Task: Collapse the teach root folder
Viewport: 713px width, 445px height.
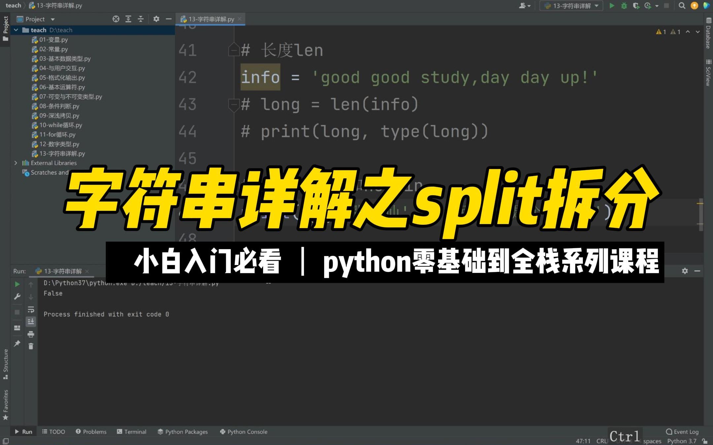Action: [x=16, y=30]
